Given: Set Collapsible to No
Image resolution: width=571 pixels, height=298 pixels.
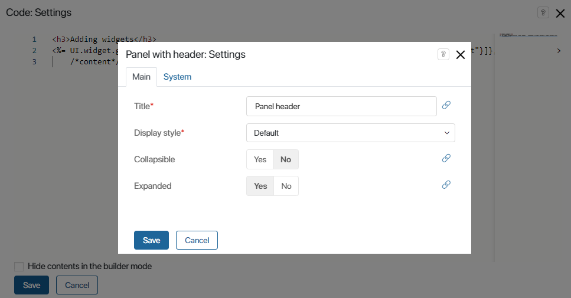Looking at the screenshot, I should [x=286, y=159].
